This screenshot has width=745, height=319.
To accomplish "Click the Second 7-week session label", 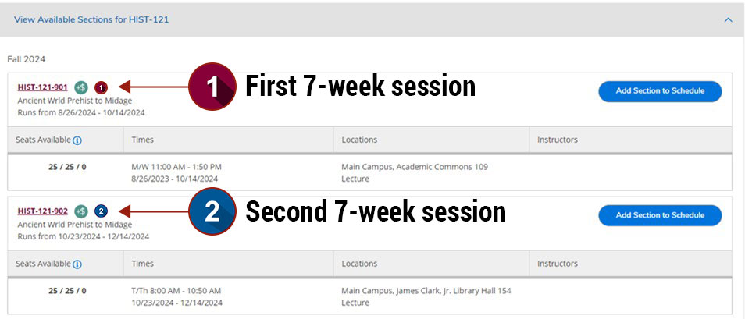I will pyautogui.click(x=375, y=211).
